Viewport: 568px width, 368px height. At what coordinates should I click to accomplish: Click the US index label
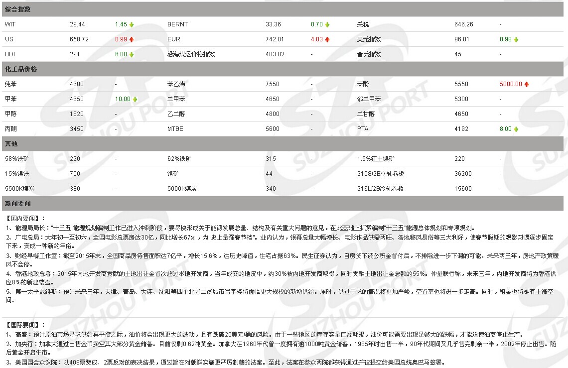pos(9,39)
